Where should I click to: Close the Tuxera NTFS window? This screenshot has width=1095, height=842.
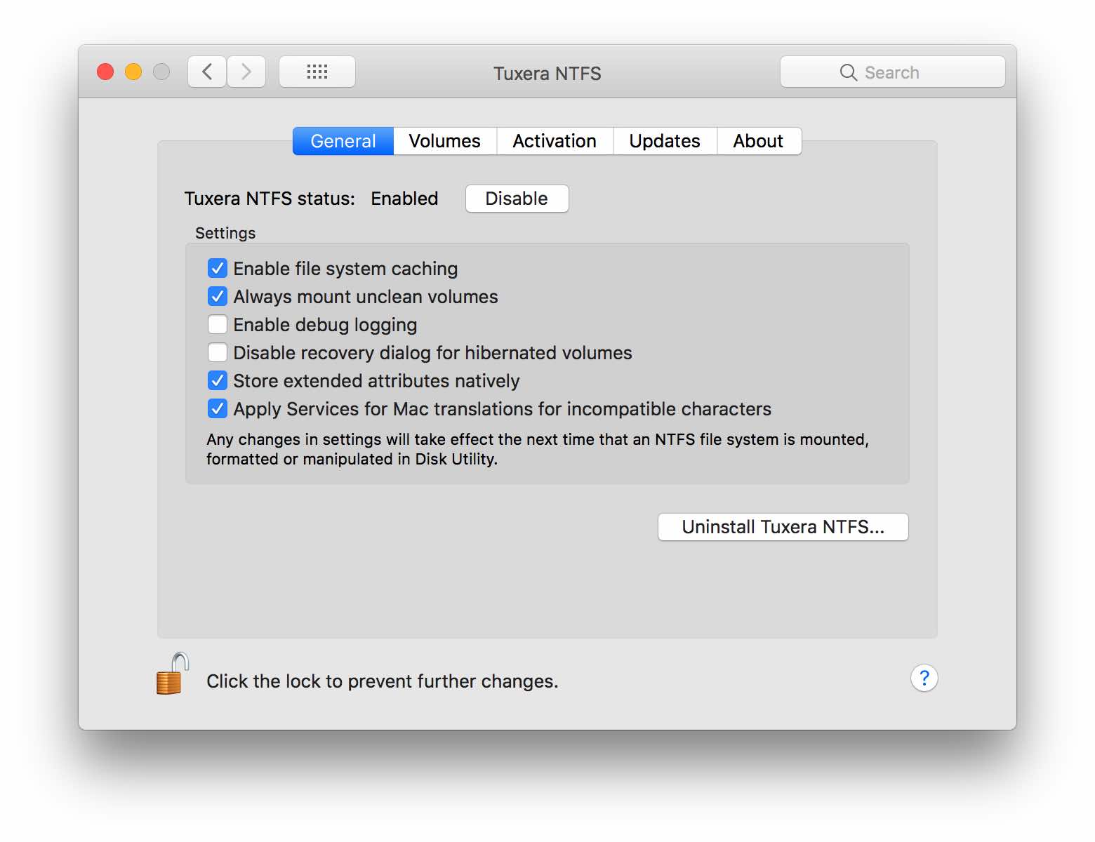[x=105, y=72]
